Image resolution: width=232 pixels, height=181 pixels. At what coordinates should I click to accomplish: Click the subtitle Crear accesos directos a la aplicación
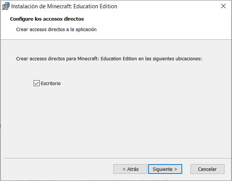click(x=56, y=30)
